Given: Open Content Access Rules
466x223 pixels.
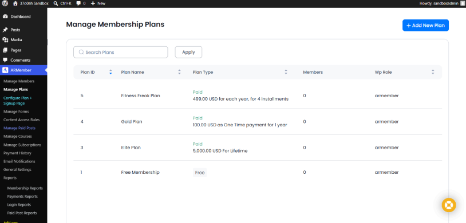Looking at the screenshot, I should coord(21,120).
